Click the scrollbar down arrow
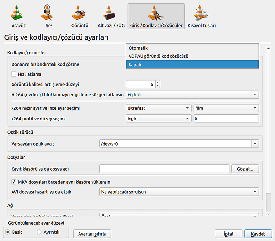Viewport: 275px width, 241px height. 268,214
